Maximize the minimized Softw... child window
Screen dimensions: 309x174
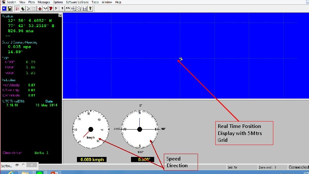(x=23, y=165)
